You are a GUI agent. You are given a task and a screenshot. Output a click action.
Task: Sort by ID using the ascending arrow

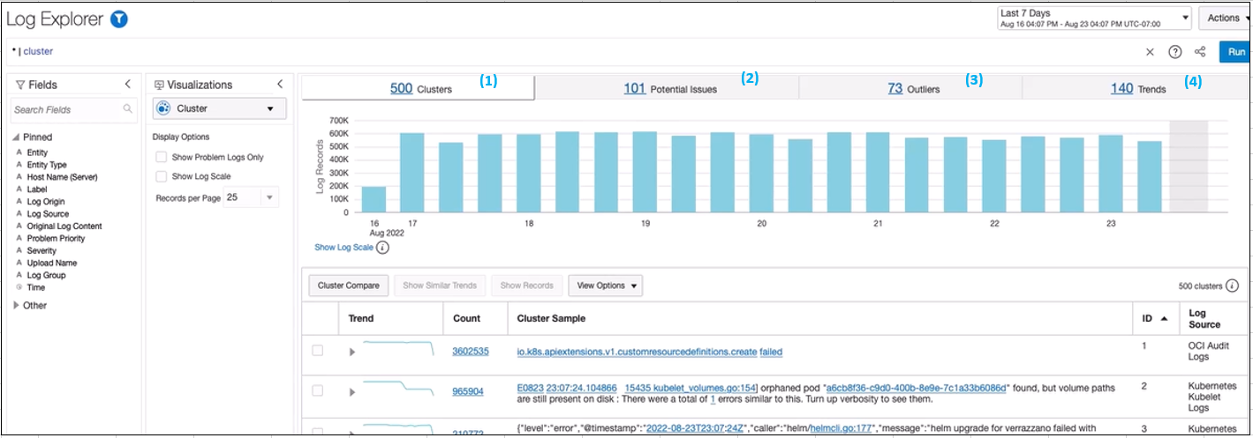[1163, 319]
